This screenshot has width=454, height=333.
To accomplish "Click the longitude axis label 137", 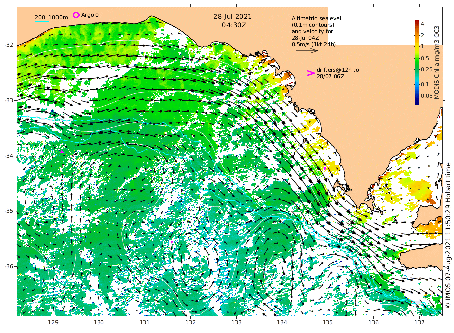I will [x=419, y=322].
